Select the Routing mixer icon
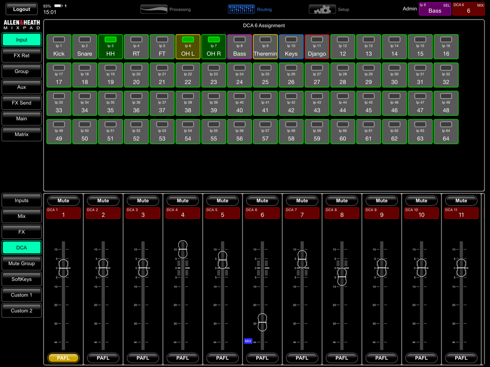The height and width of the screenshot is (367, 490). pyautogui.click(x=241, y=9)
